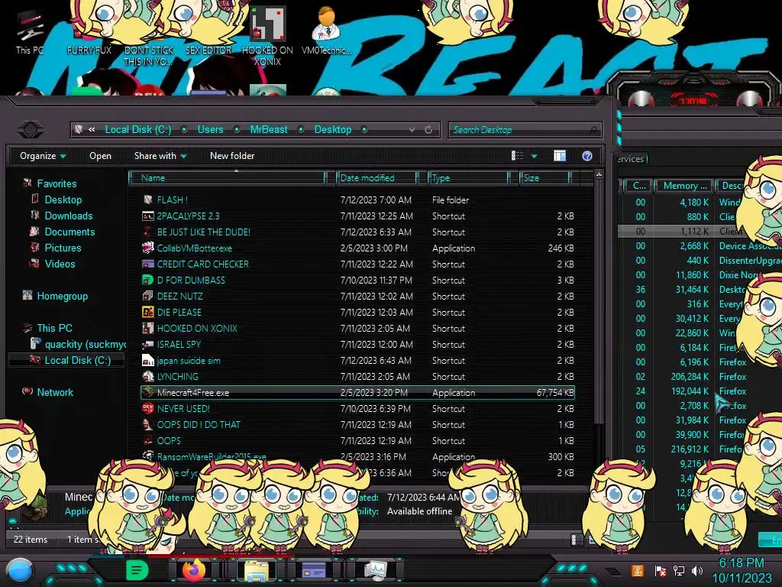Sort the file list by the Size column
The image size is (782, 587).
(544, 178)
